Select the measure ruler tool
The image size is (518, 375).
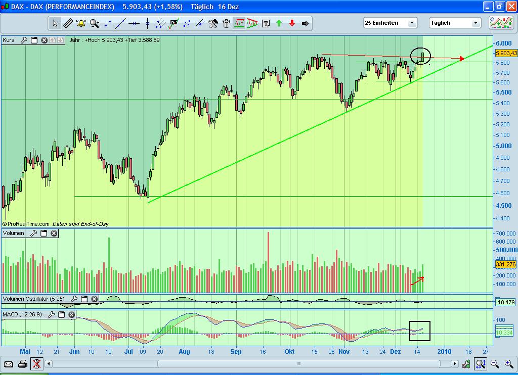(68, 23)
